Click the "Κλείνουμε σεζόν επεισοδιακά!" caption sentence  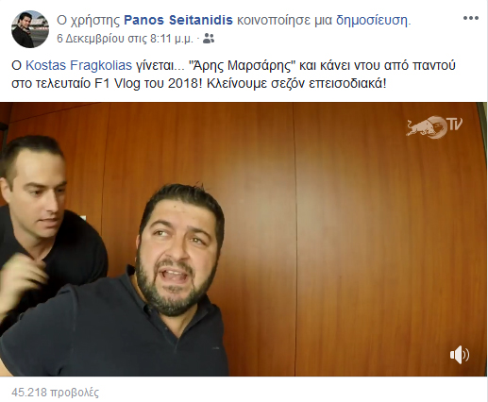[x=296, y=84]
